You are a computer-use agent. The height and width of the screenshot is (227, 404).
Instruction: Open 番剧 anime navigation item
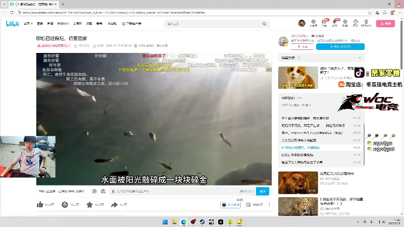(40, 24)
